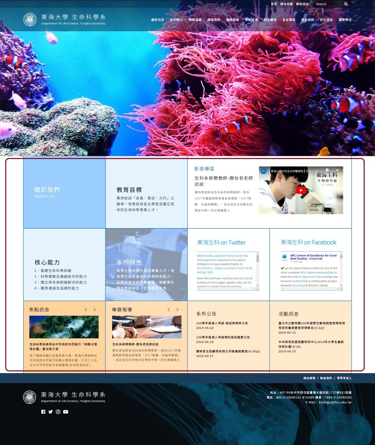Show next item in 焦點訊息 carousel
The width and height of the screenshot is (375, 445).
[95, 310]
